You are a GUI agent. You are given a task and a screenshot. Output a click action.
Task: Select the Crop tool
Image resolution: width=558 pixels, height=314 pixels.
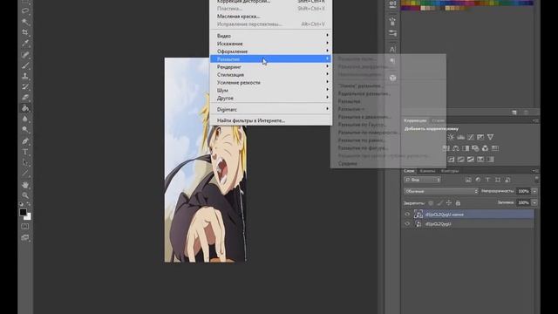[x=25, y=32]
